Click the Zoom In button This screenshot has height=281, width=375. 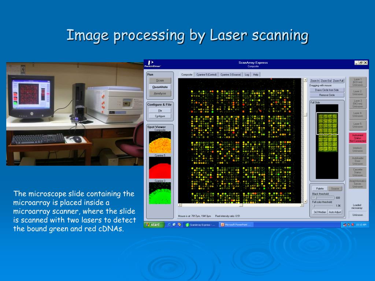click(315, 81)
